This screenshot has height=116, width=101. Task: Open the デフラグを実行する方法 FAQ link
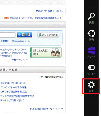click(13, 92)
